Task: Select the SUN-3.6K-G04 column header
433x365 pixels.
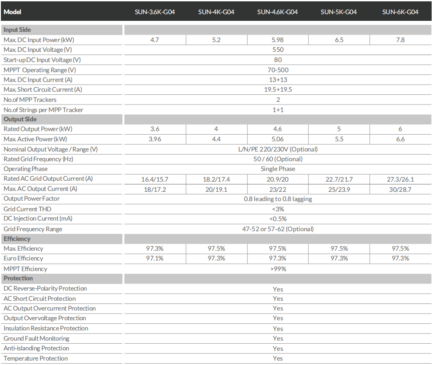Action: coord(155,12)
